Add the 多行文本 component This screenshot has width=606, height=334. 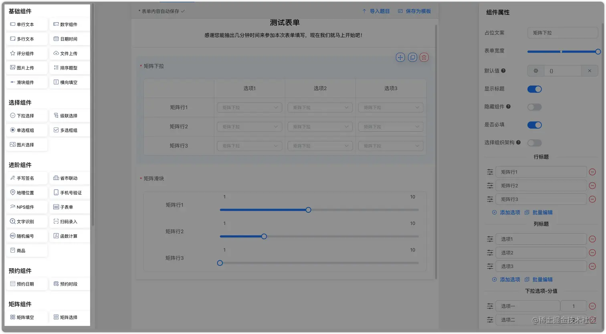27,39
